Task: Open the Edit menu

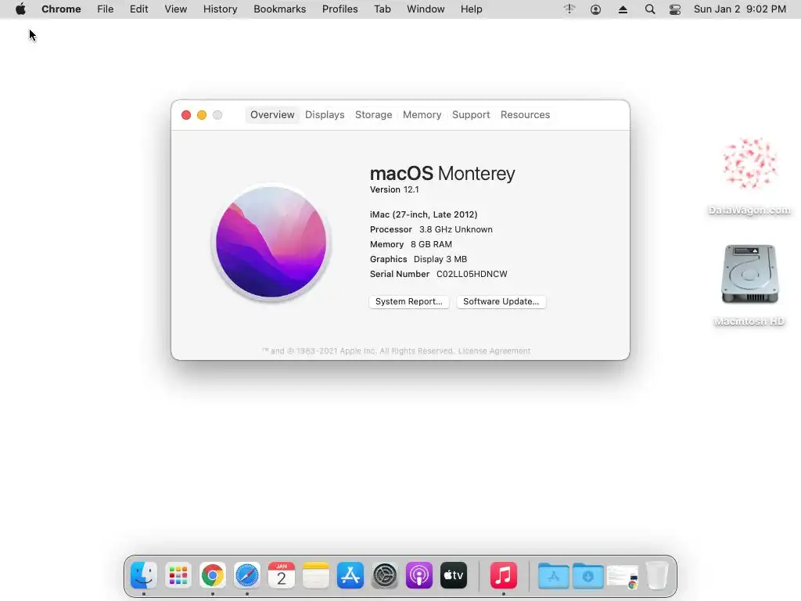Action: (x=139, y=9)
